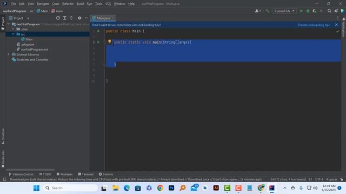Click Main breadcrumb in navigation bar
This screenshot has height=194, width=346.
(42, 11)
